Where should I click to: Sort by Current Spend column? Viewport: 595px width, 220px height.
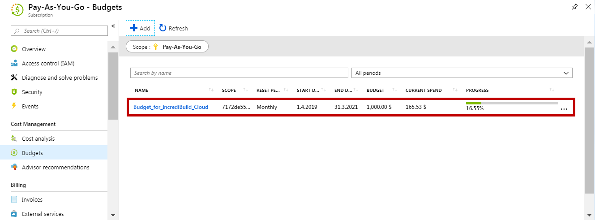pos(455,90)
